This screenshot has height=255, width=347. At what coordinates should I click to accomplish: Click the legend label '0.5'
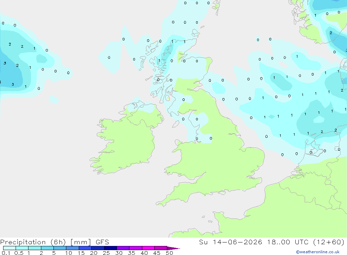click(x=19, y=253)
